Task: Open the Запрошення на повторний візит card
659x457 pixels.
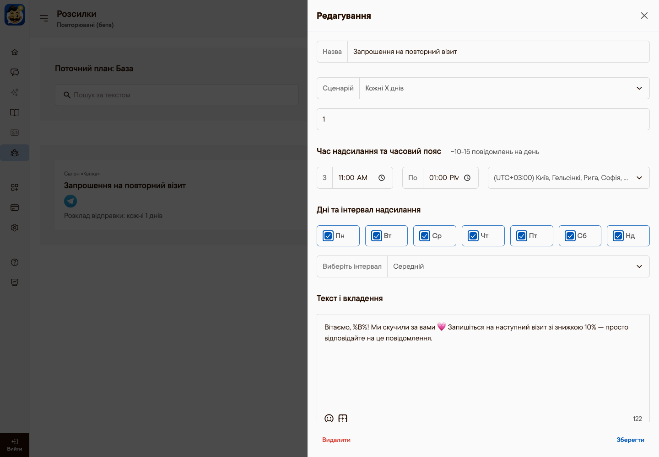Action: (x=181, y=195)
